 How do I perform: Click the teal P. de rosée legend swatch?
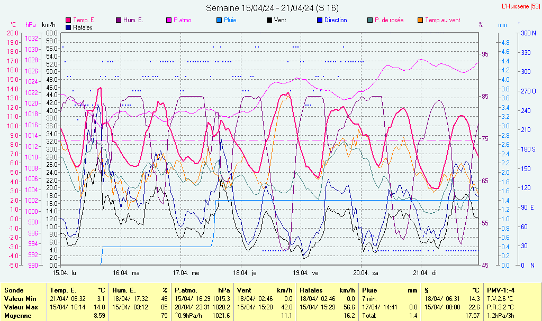pos(370,21)
